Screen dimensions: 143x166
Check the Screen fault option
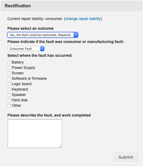[x=9, y=73]
